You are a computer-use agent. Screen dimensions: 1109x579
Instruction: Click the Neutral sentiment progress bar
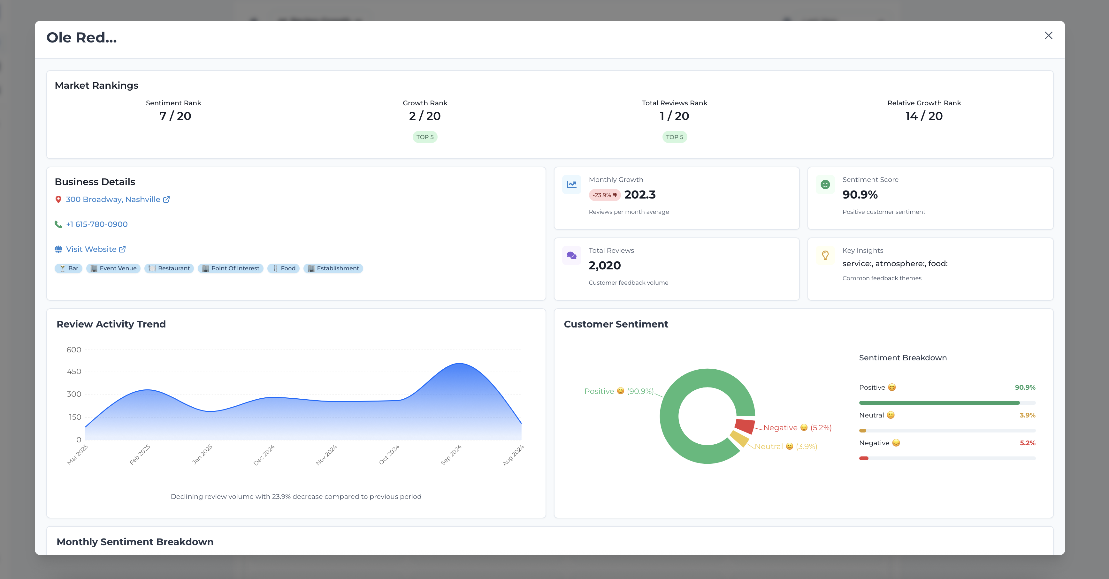pos(947,431)
